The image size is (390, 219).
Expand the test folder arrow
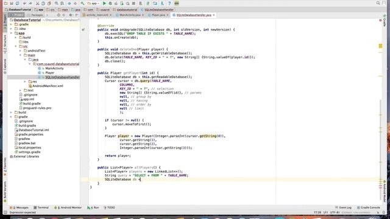pos(20,91)
